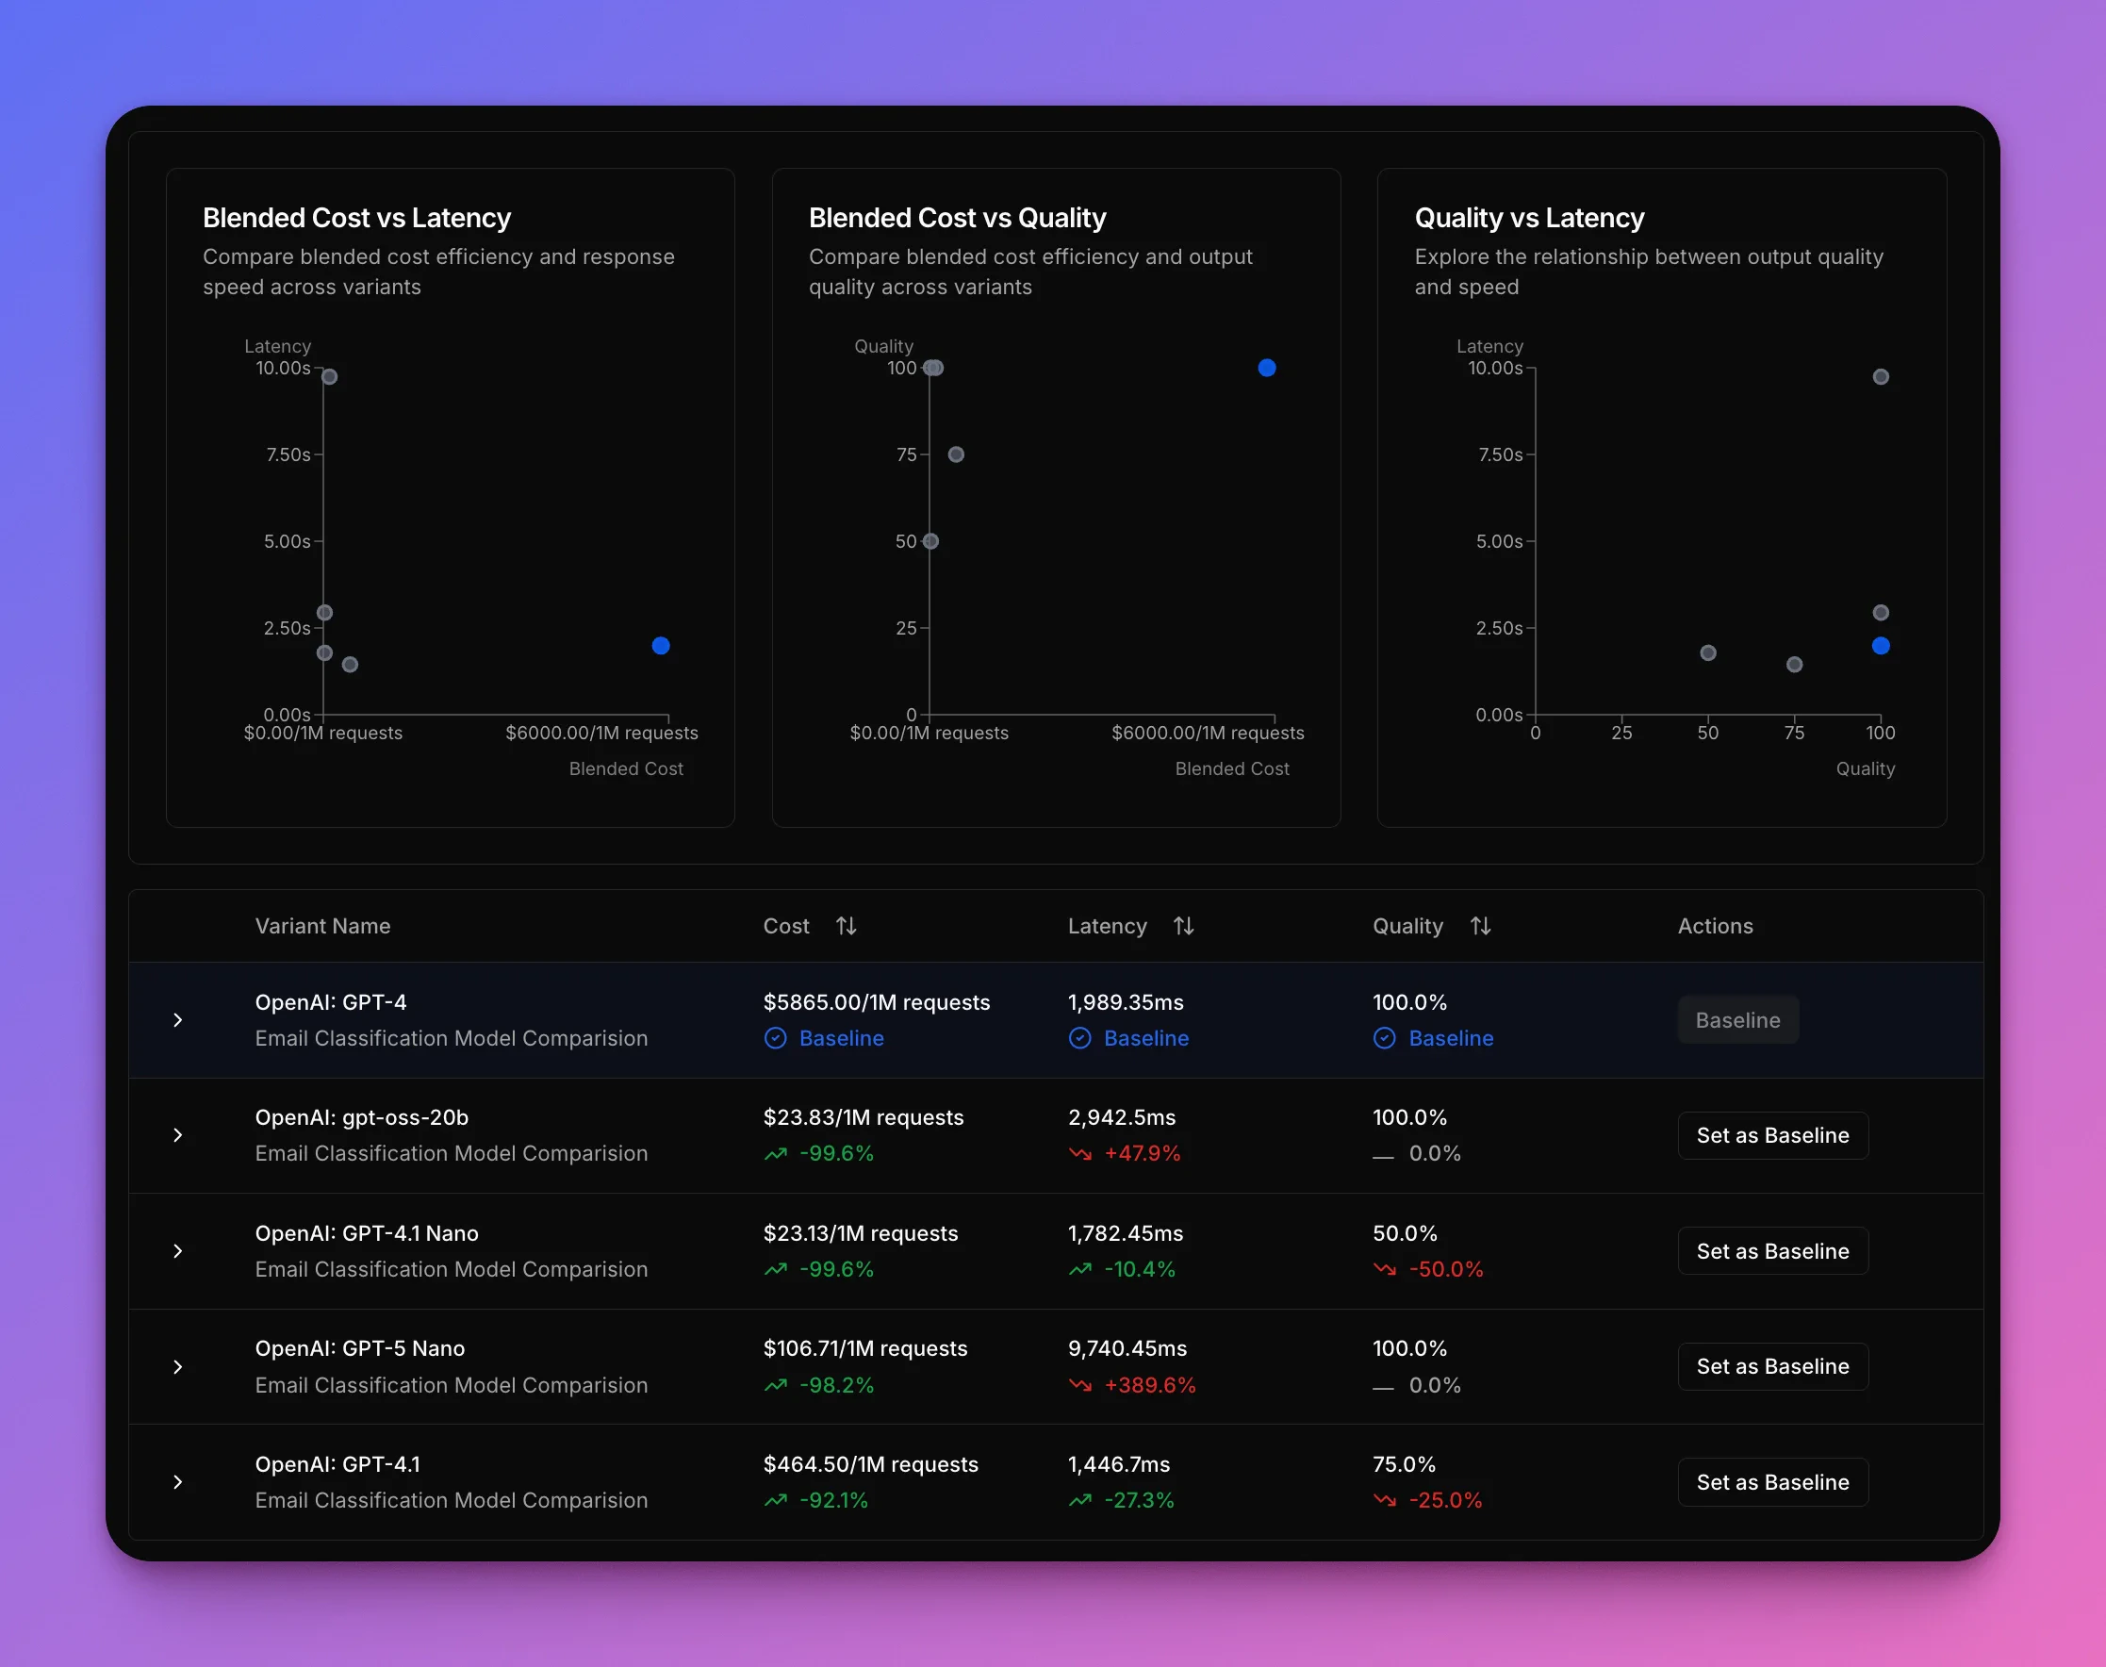The height and width of the screenshot is (1667, 2106).
Task: Click red trend icon beside +389.6% latency
Action: point(1079,1385)
